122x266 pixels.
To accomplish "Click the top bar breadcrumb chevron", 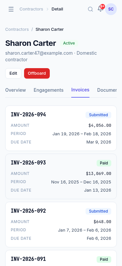I will pos(47,9).
